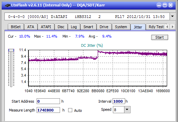Open the drive selection dropdown arrow

click(x=173, y=17)
